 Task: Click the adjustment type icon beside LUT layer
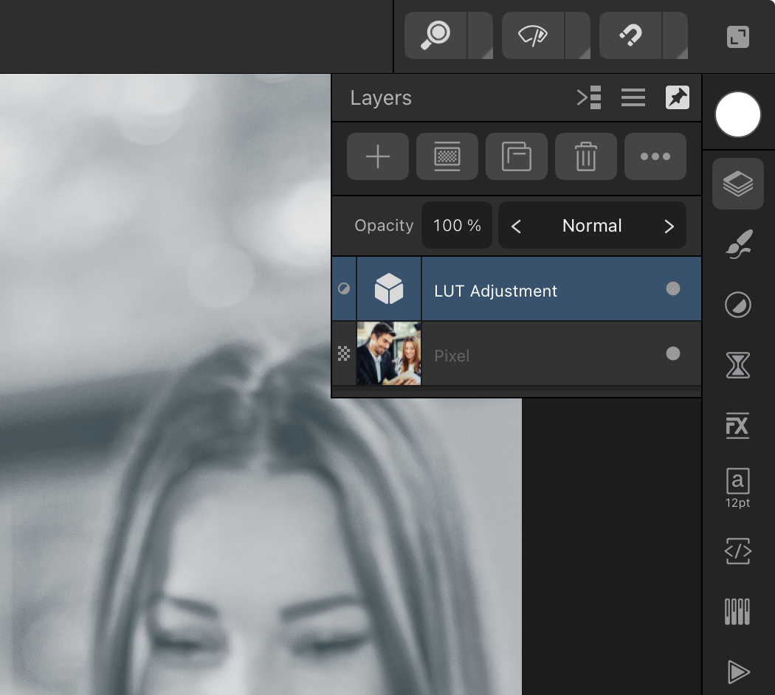pos(344,289)
